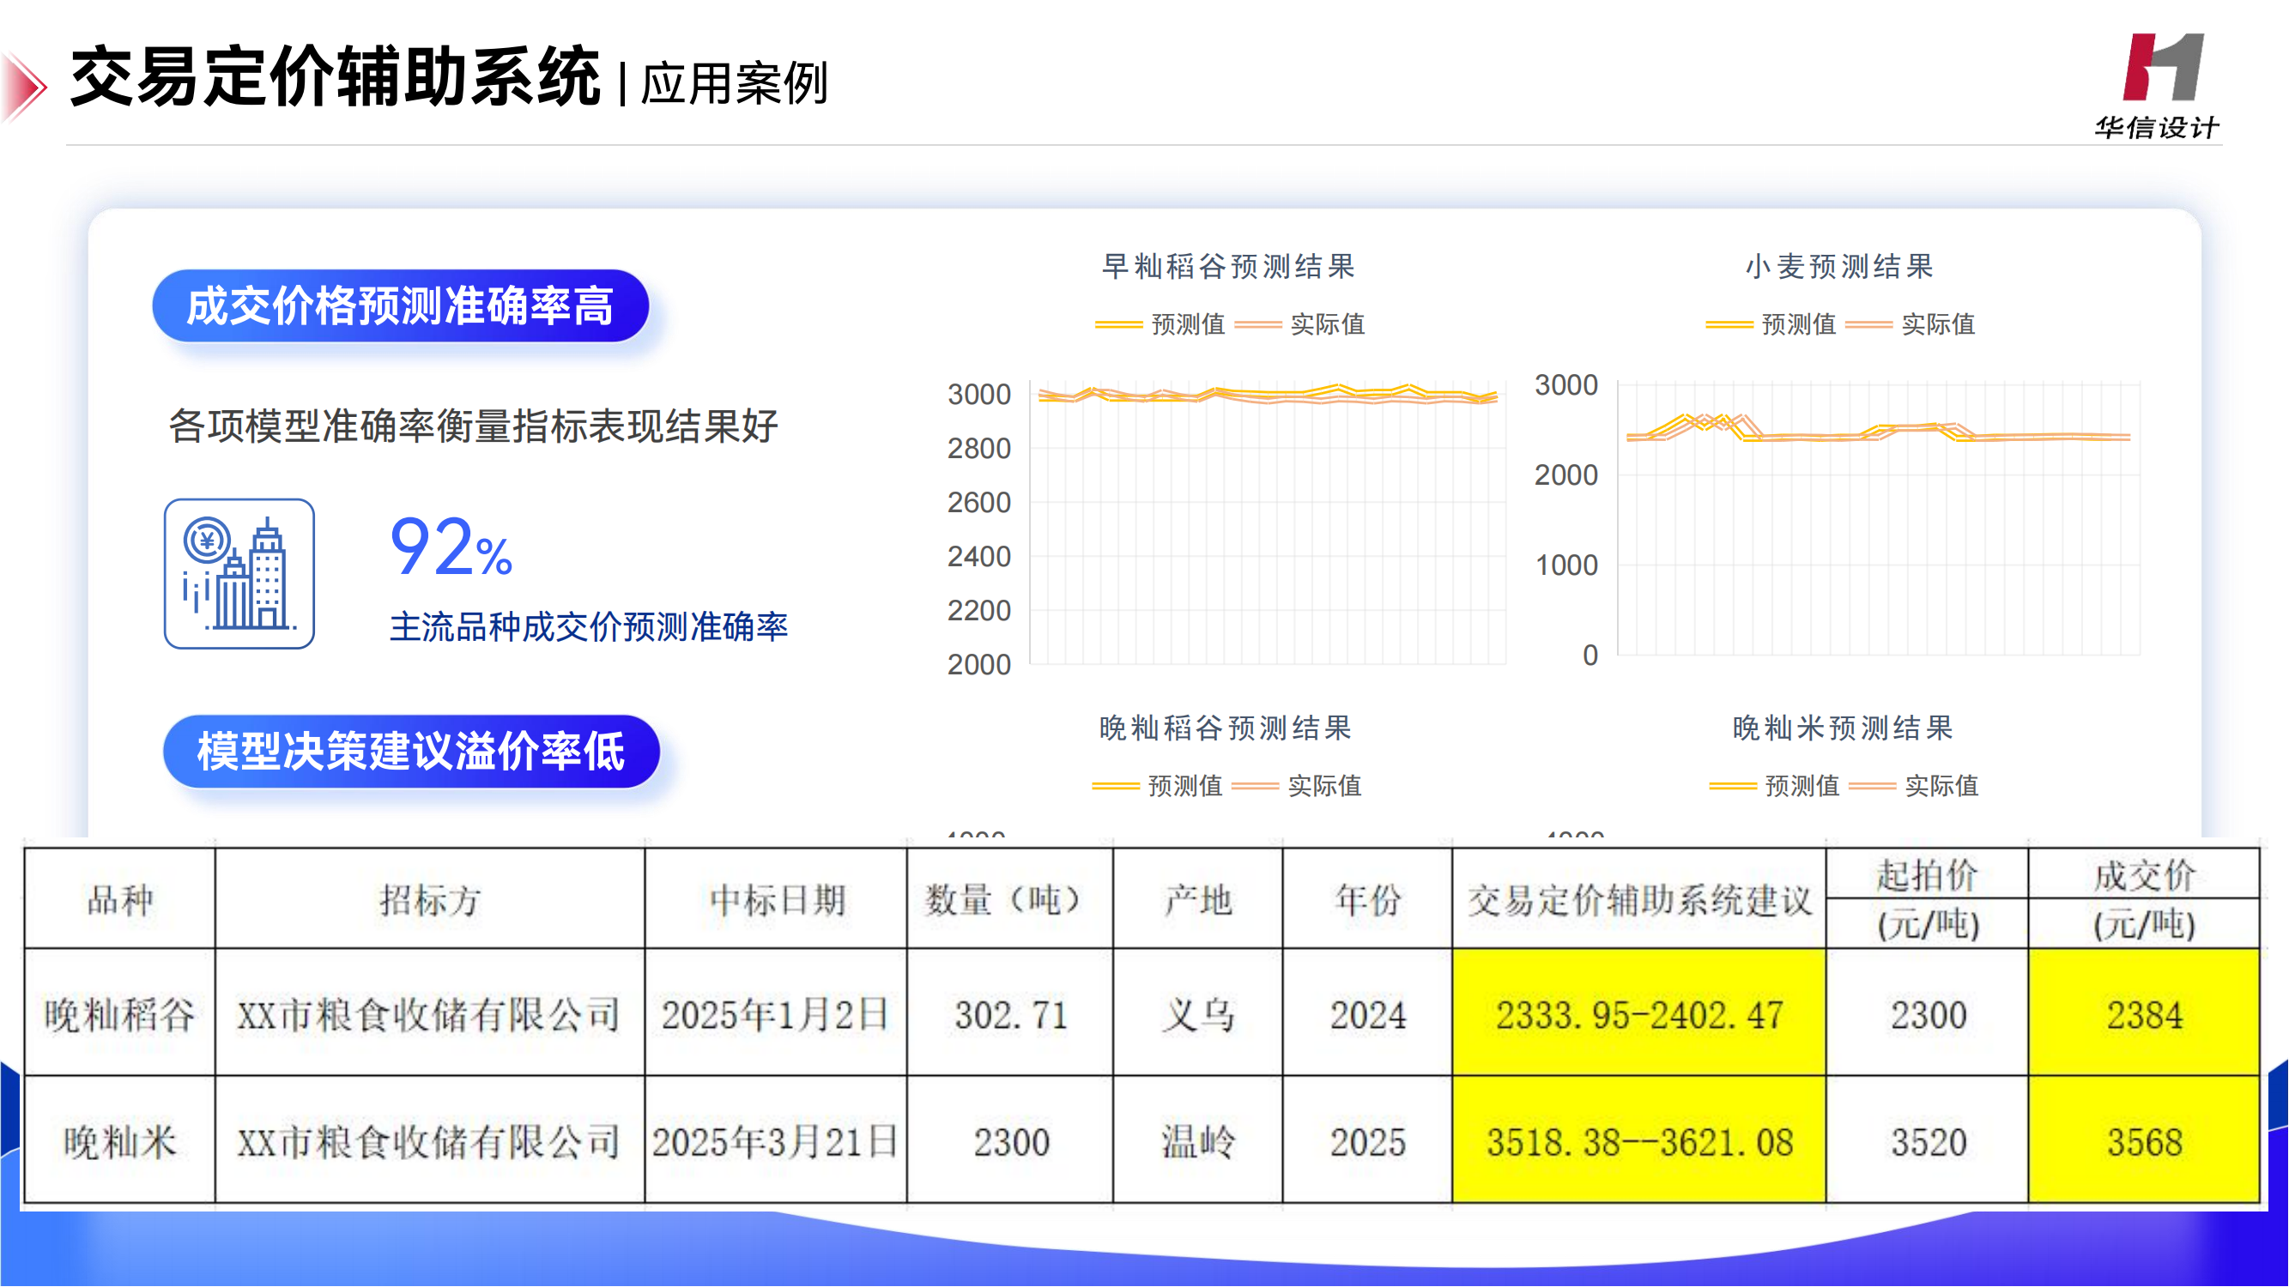The image size is (2289, 1287).
Task: Select the 早籼稻谷预测结果 chart title
Action: tap(1228, 267)
